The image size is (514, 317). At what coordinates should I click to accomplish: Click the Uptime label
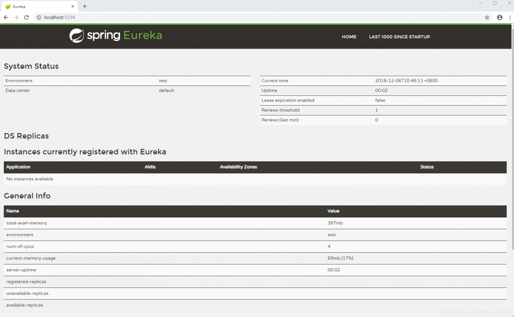[x=269, y=90]
